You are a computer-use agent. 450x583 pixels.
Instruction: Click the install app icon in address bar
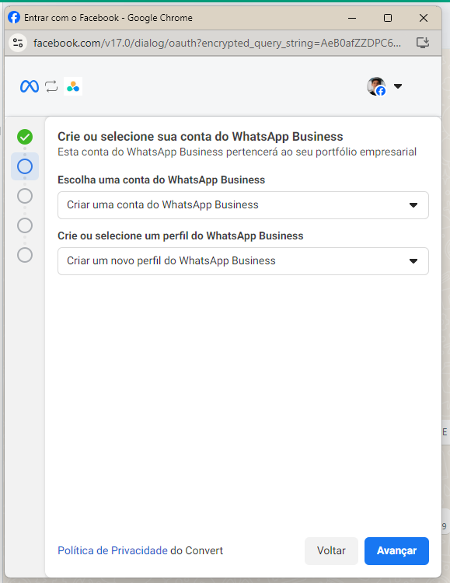point(423,43)
